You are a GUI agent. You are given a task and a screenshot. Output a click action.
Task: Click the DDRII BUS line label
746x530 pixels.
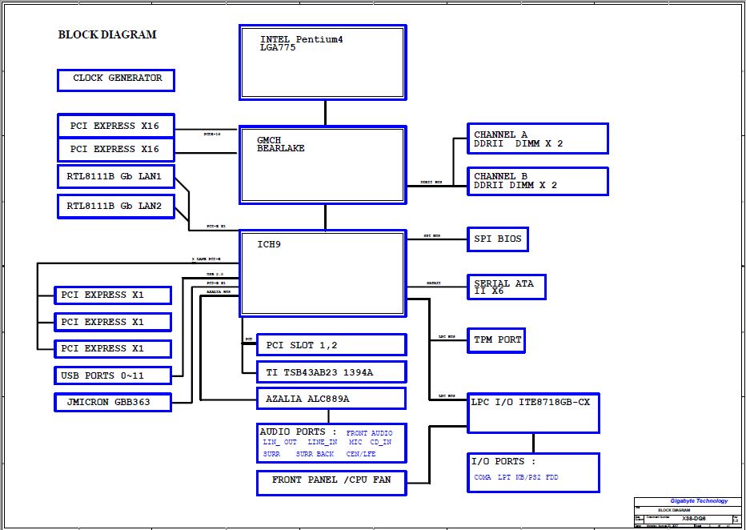(x=431, y=183)
